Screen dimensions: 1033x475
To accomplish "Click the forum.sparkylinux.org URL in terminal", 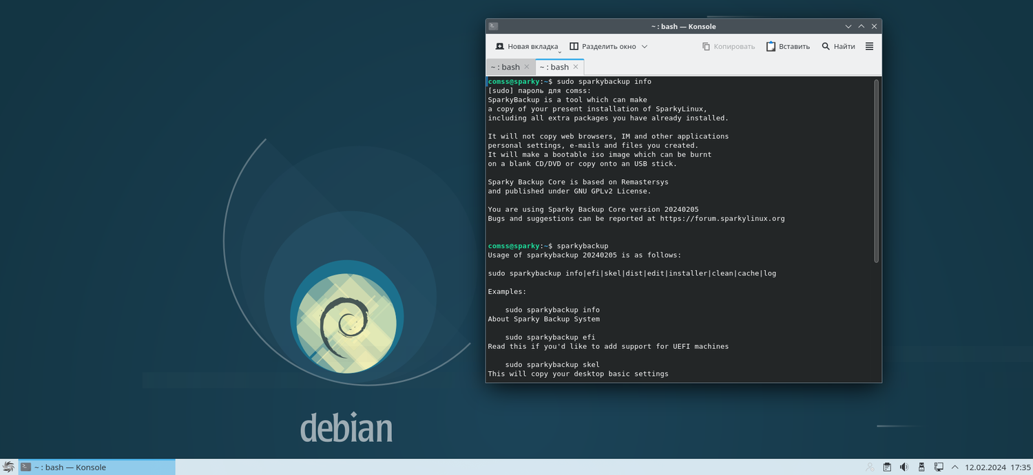I will click(x=722, y=218).
